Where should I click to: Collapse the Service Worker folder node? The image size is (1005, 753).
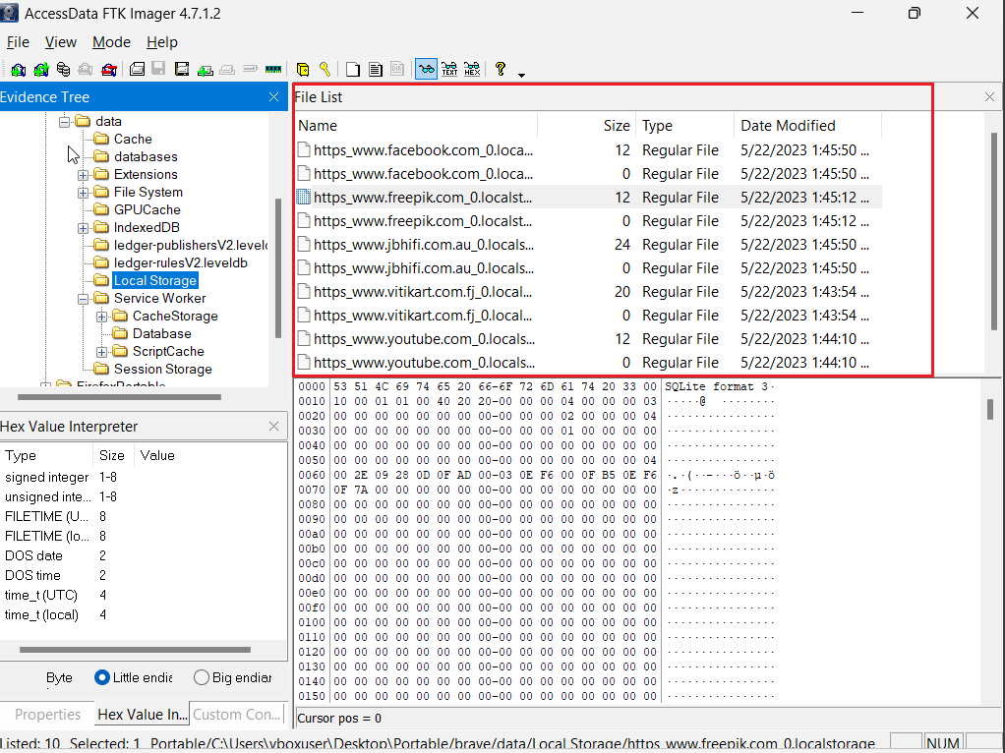(x=84, y=299)
